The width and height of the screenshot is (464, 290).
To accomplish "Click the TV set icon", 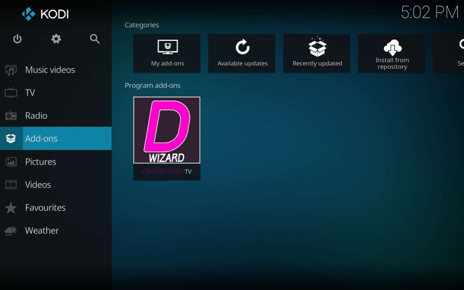I will 11,92.
